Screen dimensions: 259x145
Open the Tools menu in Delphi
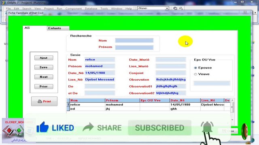104,8
